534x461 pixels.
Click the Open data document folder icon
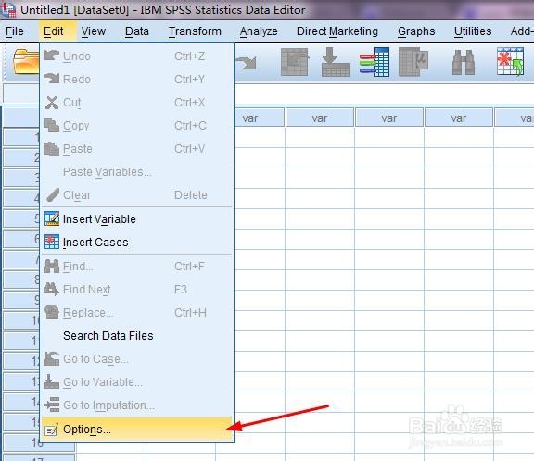coord(26,61)
